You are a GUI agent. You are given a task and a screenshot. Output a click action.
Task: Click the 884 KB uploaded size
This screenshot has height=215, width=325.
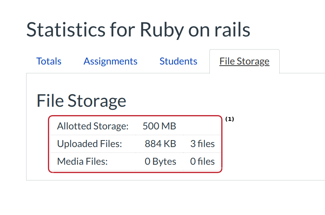[x=160, y=144]
